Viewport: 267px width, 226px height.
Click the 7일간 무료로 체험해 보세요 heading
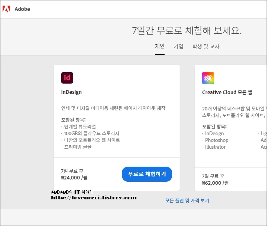pos(187,31)
